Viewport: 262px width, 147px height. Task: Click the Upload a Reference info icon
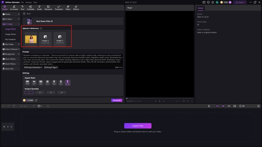(41, 28)
